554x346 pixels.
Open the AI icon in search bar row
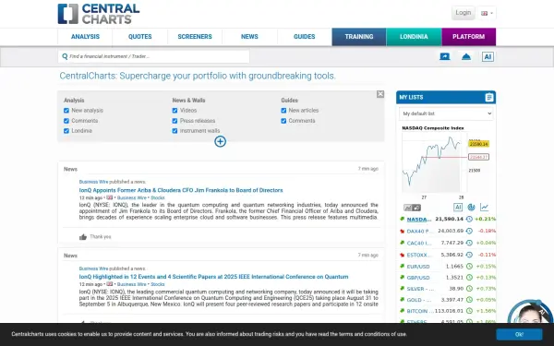point(488,56)
